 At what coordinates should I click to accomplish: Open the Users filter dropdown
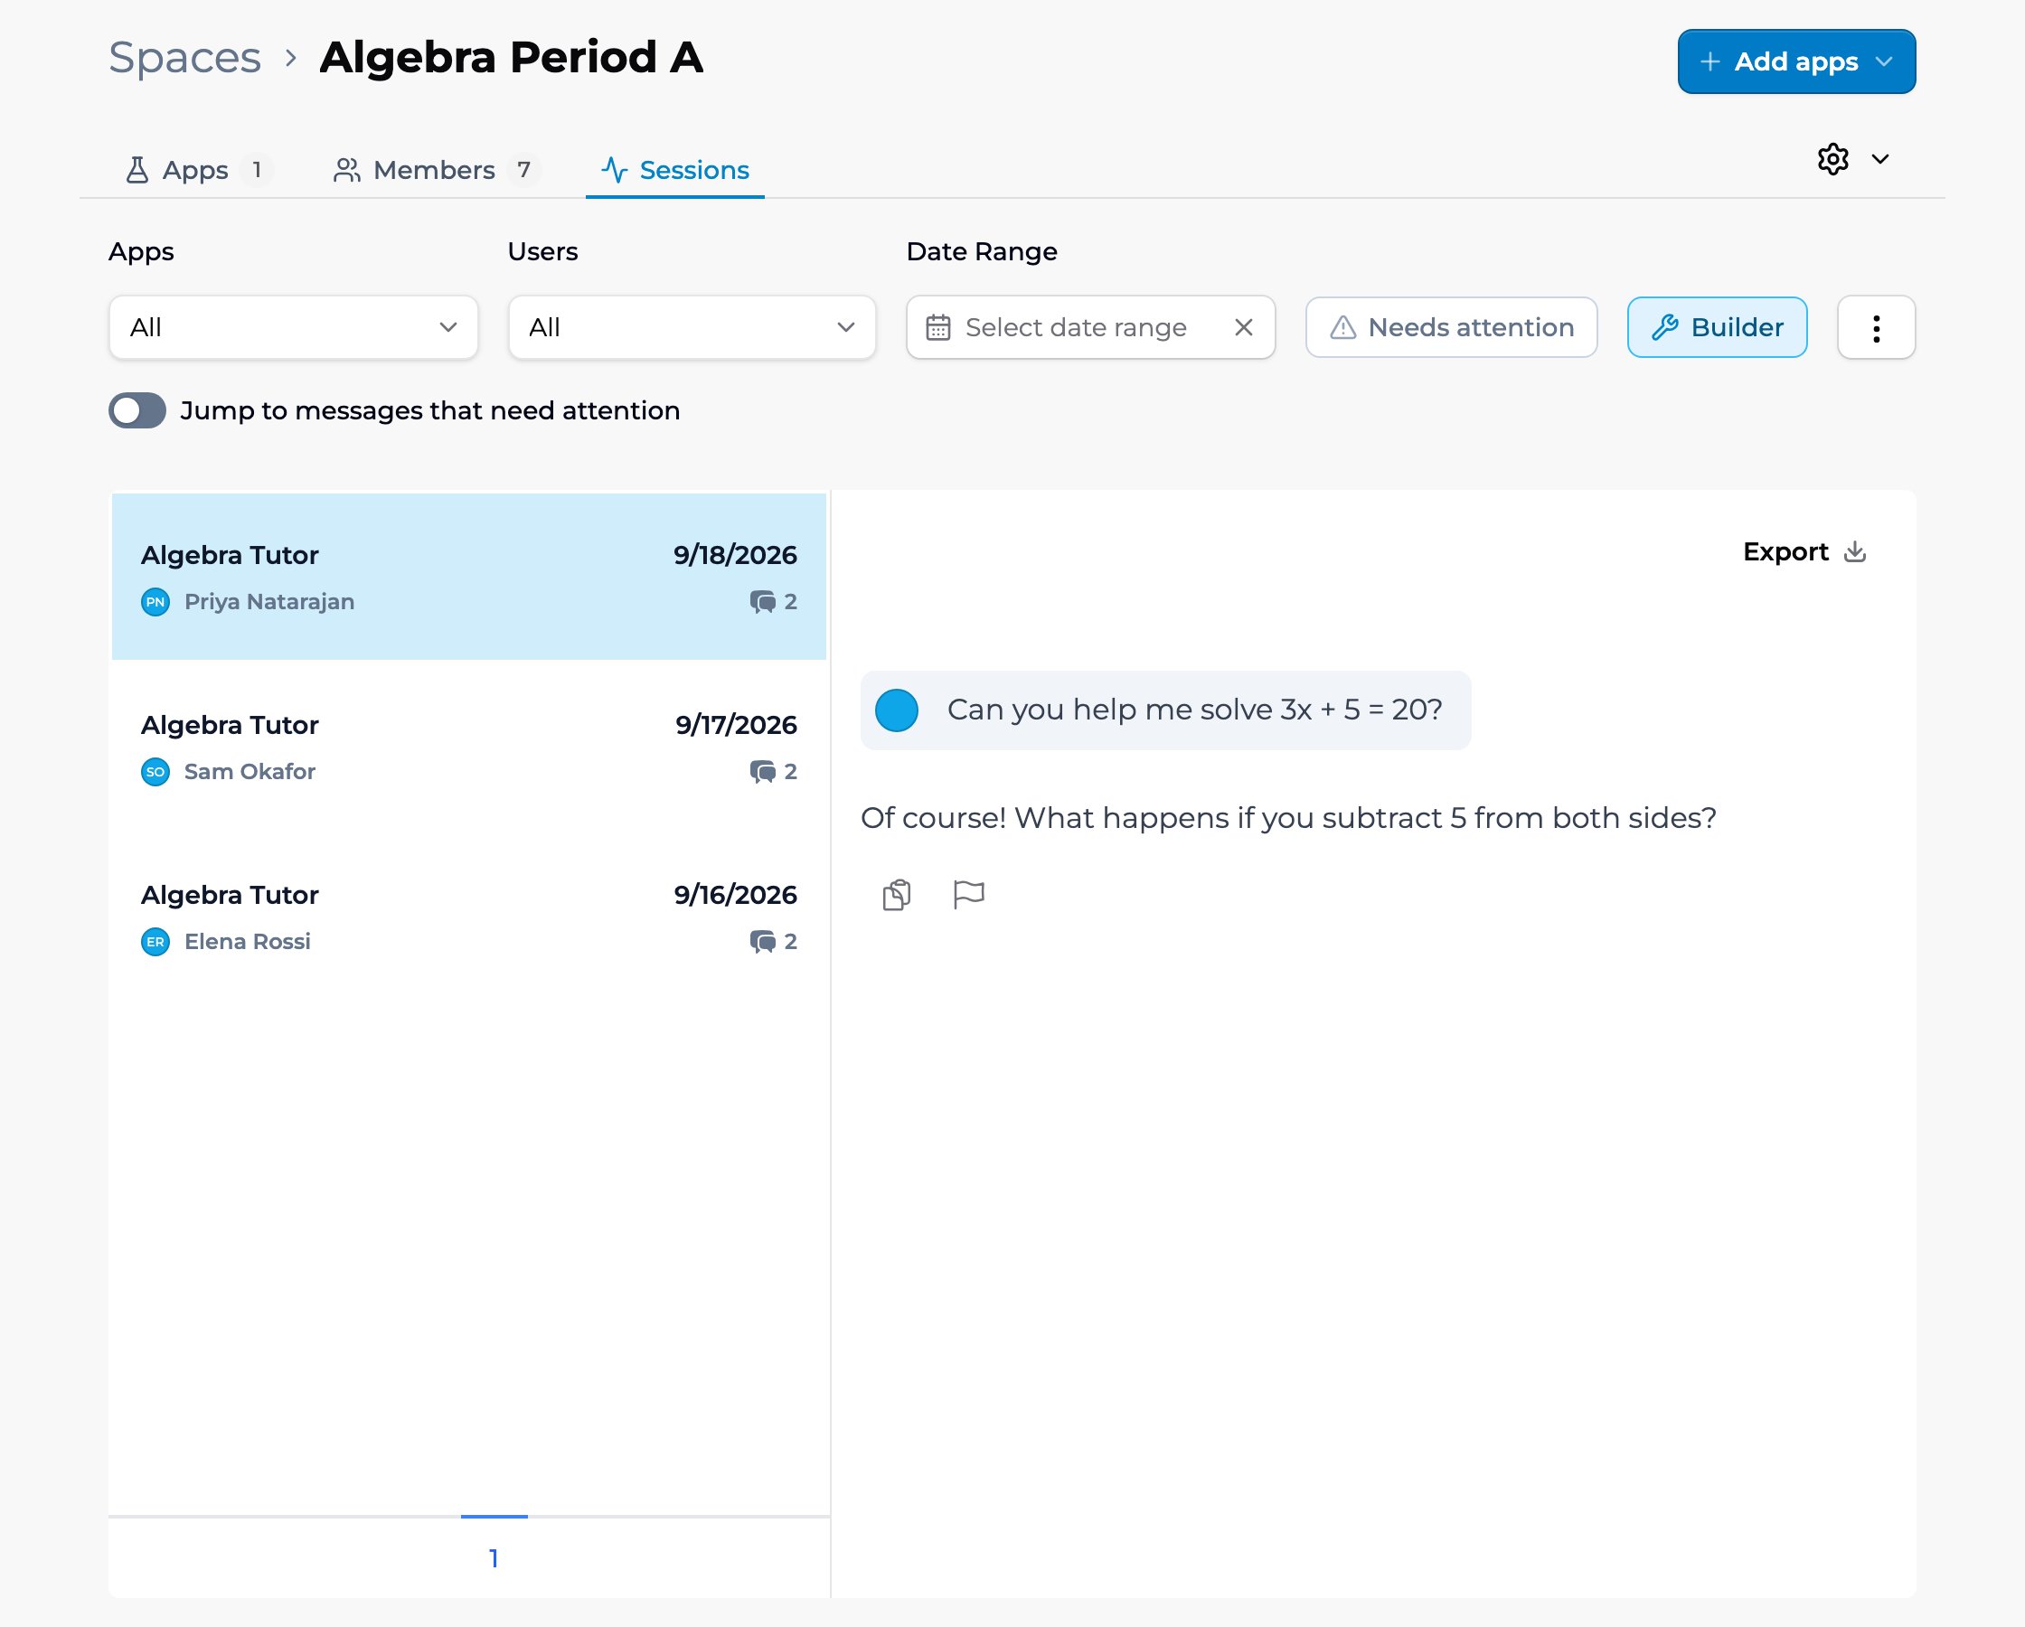coord(692,327)
